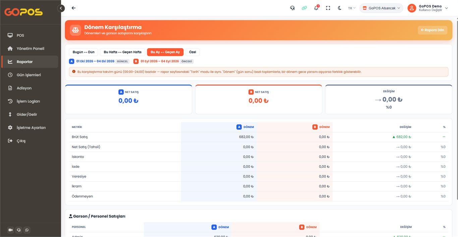
Task: Click the WhatsApp icon in sidebar footer
Action: click(x=27, y=230)
